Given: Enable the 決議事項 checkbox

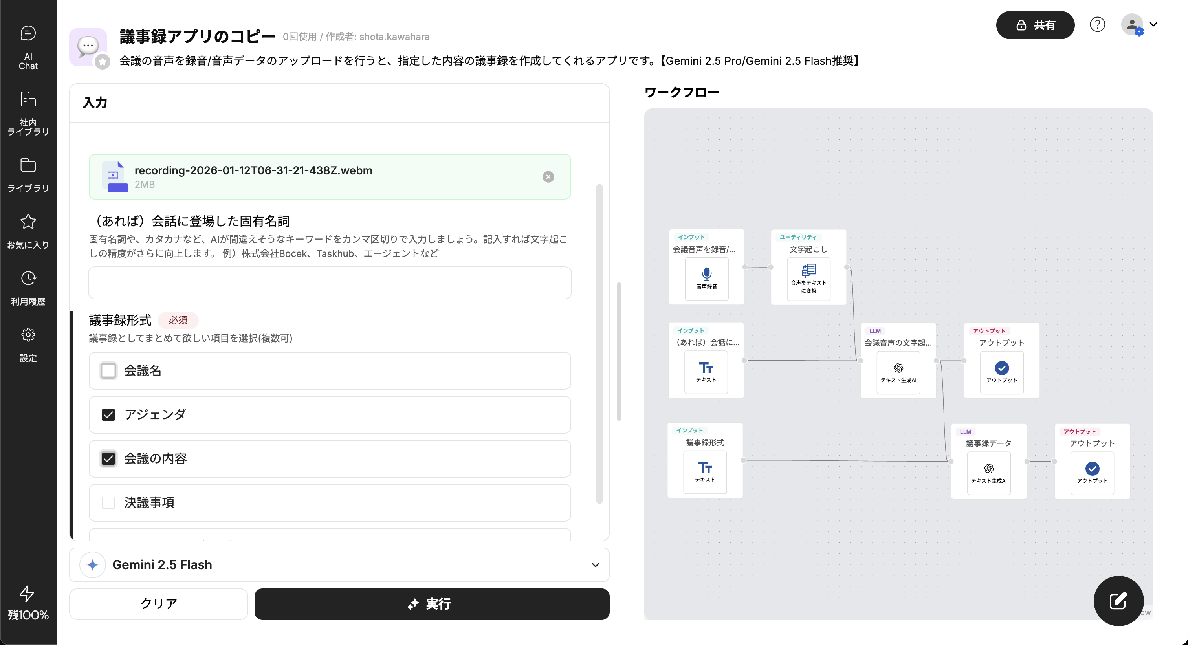Looking at the screenshot, I should point(108,502).
